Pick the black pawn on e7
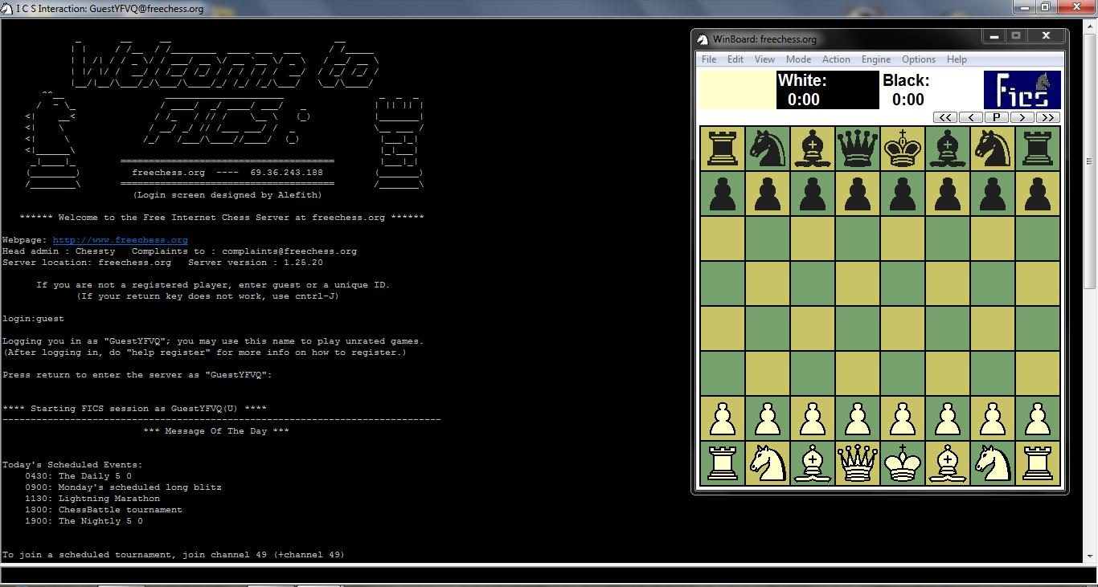The width and height of the screenshot is (1098, 587). click(902, 194)
